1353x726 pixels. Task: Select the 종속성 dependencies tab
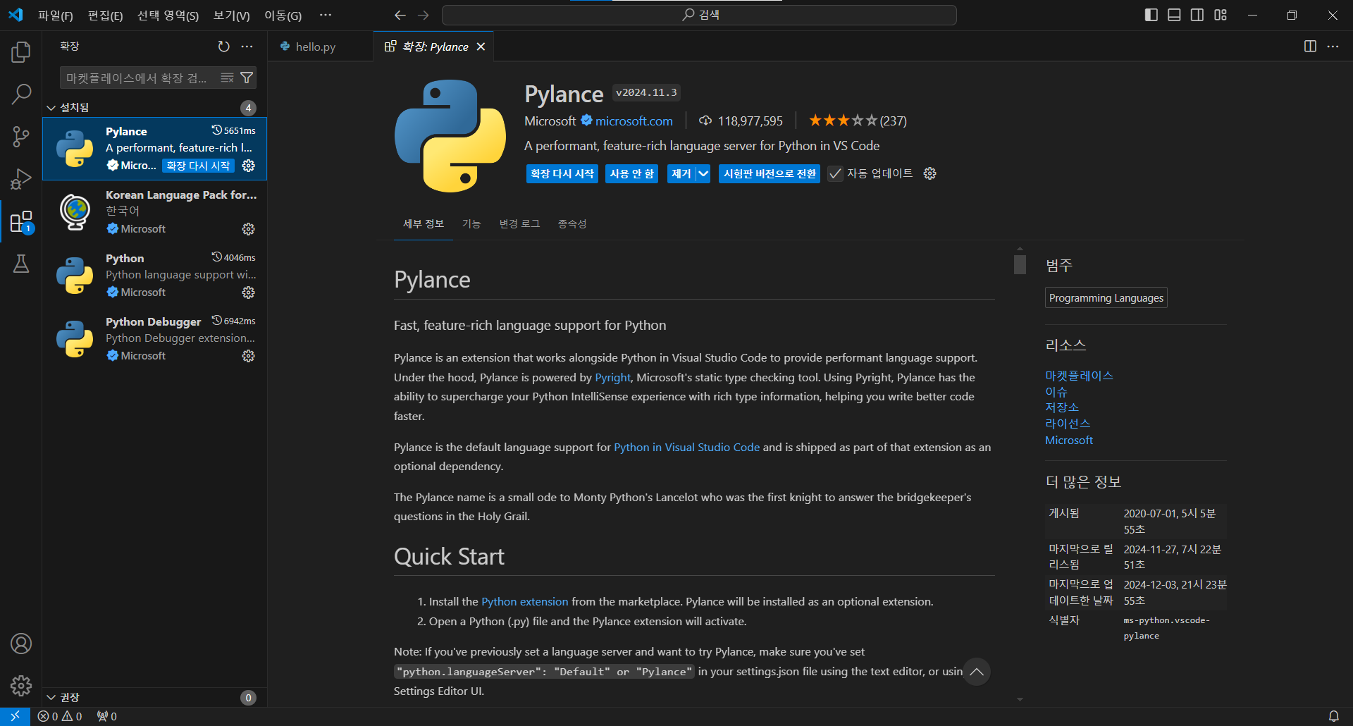tap(572, 223)
